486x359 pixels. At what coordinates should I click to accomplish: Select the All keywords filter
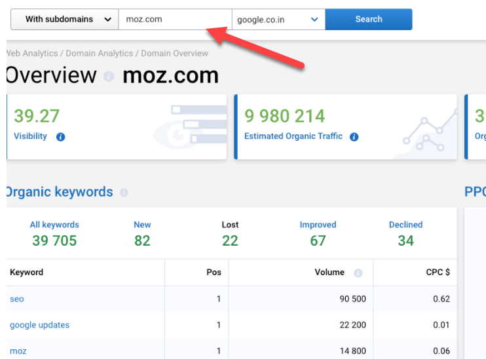[x=54, y=233]
